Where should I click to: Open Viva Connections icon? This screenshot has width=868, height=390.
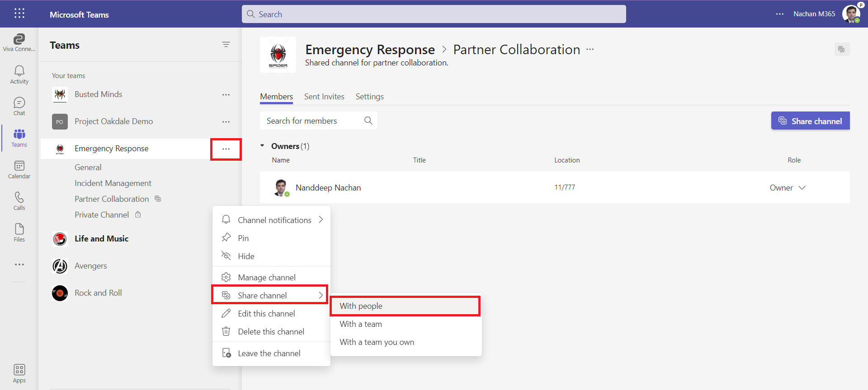(19, 42)
